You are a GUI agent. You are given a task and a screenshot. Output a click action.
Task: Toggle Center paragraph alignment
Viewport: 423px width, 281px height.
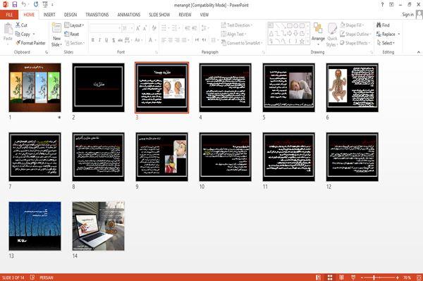pos(170,40)
